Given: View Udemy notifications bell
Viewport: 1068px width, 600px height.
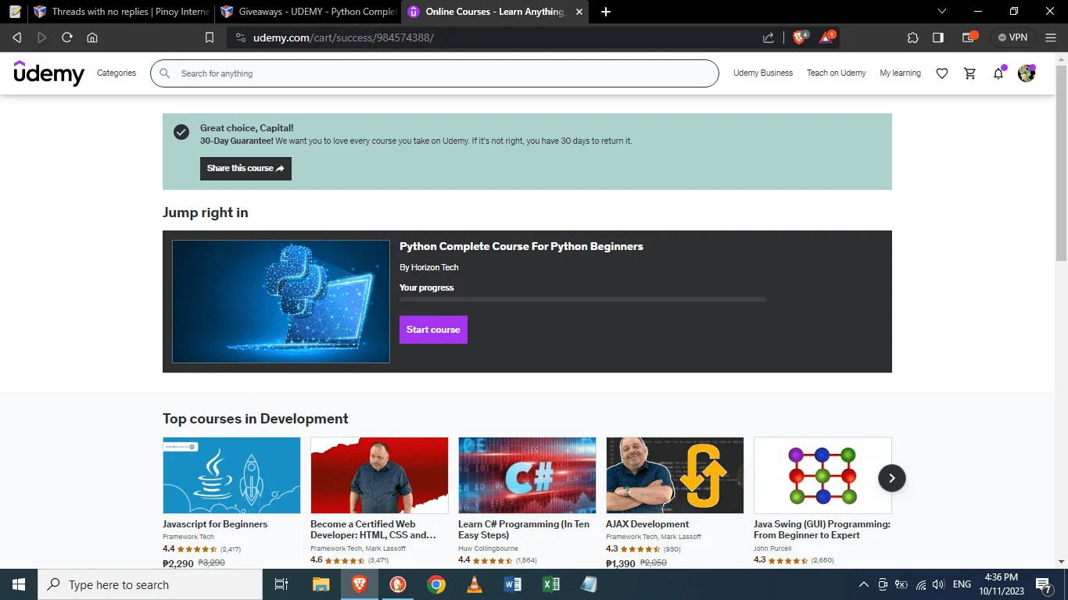Looking at the screenshot, I should coord(998,73).
